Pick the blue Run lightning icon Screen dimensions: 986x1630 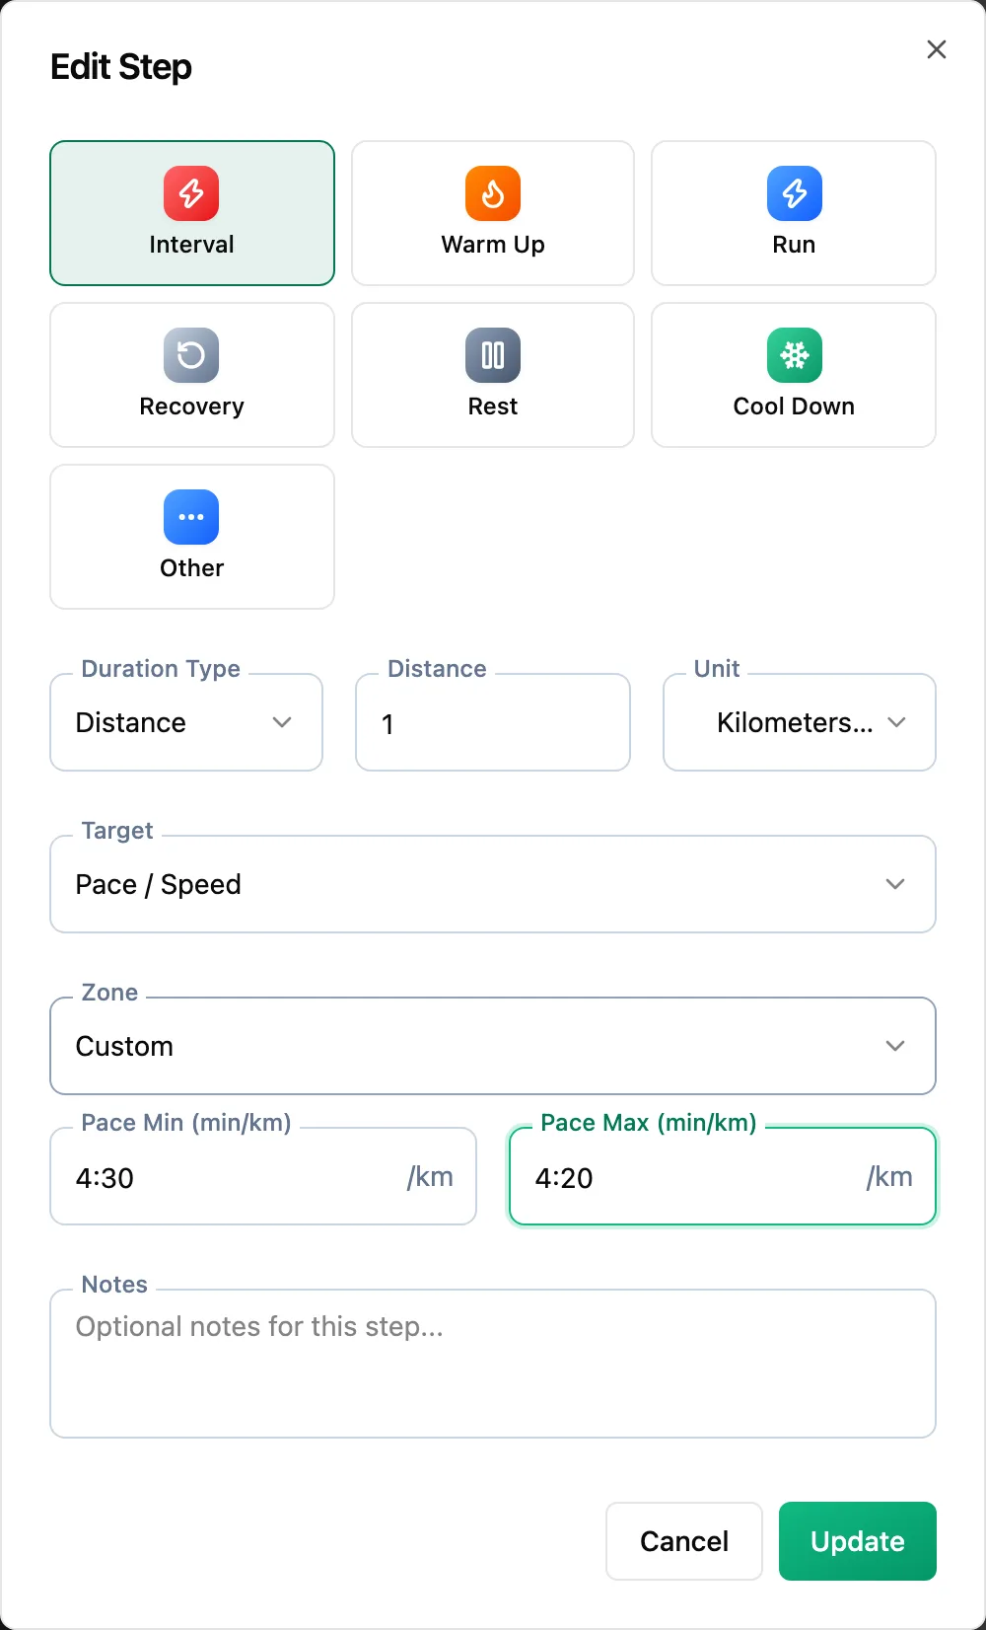pos(795,193)
